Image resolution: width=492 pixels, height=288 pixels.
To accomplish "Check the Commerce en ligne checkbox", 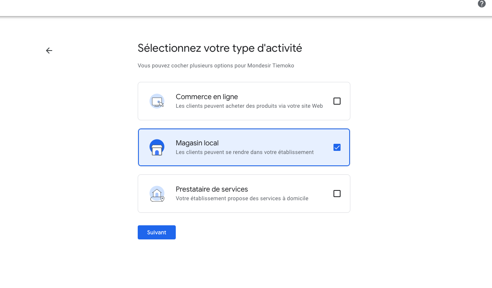I will [x=337, y=101].
